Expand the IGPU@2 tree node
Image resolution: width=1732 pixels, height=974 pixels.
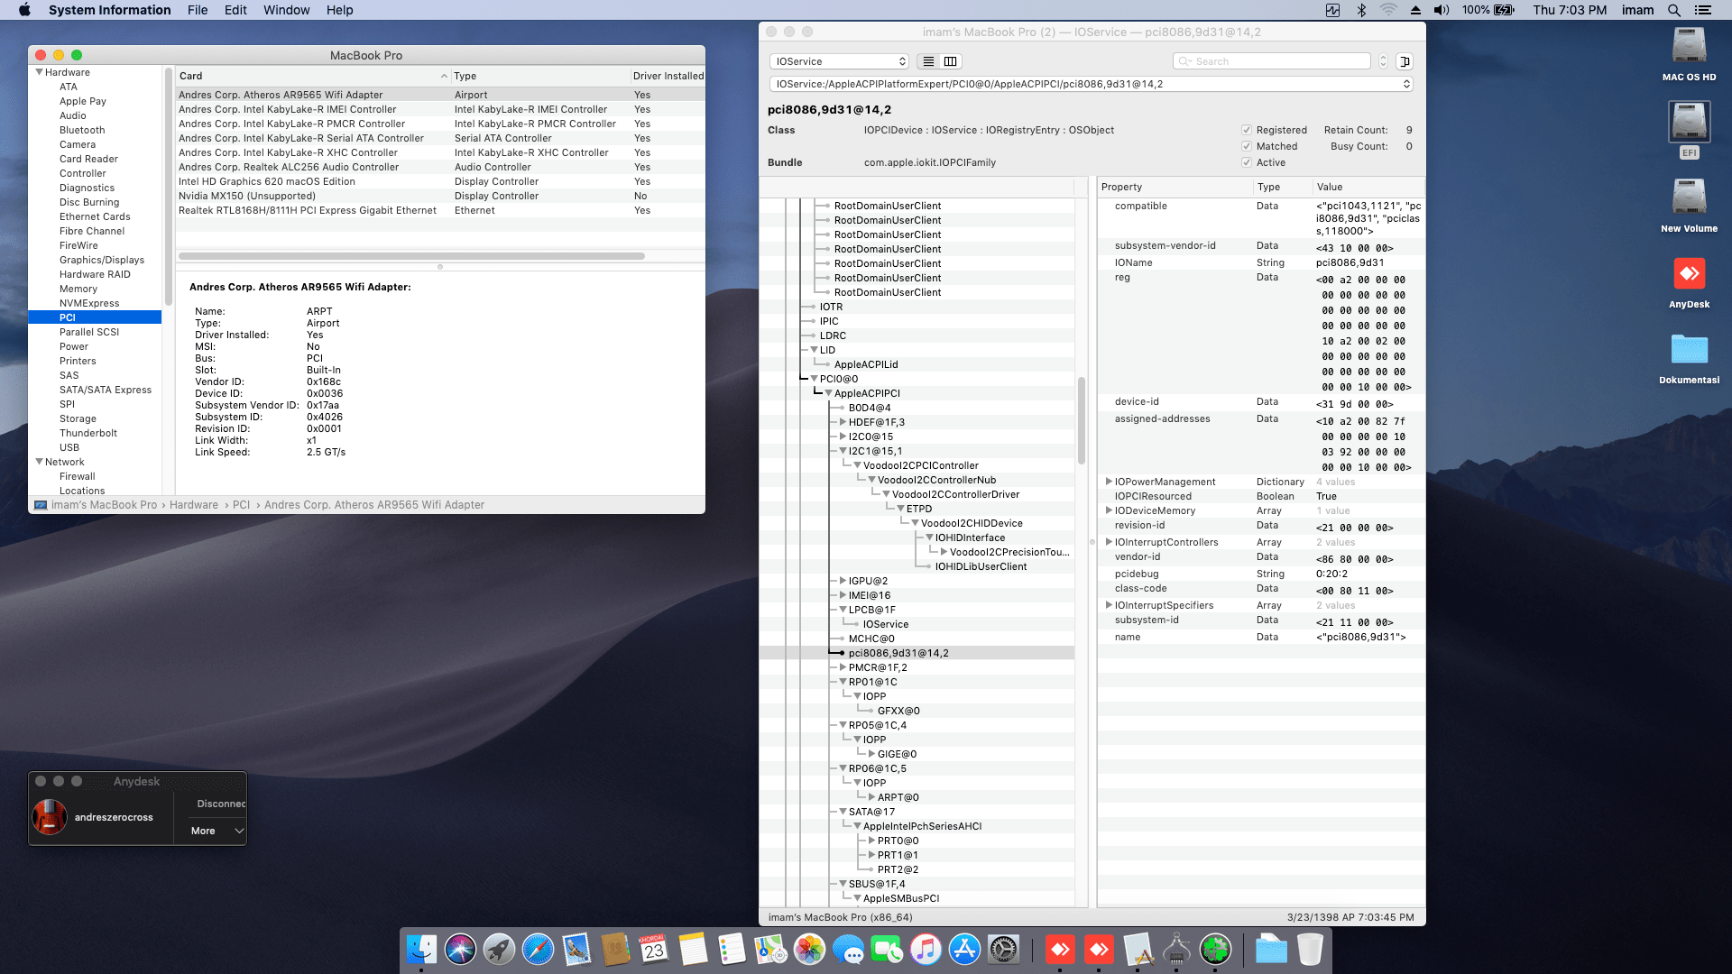tap(843, 581)
